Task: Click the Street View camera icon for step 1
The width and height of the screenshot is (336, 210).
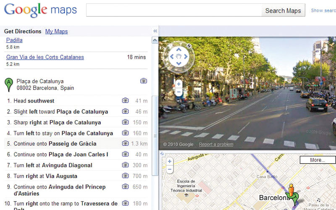Action: coord(125,101)
